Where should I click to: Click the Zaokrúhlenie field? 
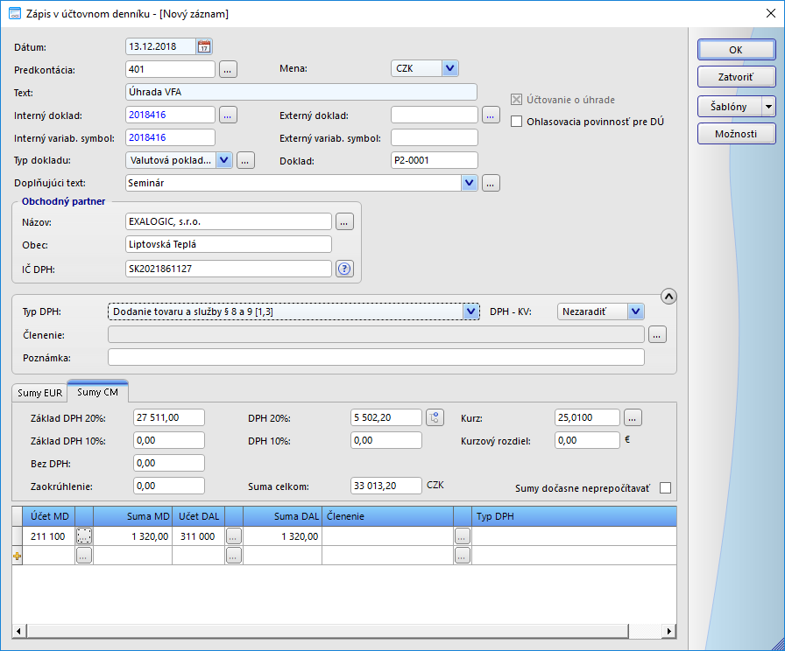169,486
